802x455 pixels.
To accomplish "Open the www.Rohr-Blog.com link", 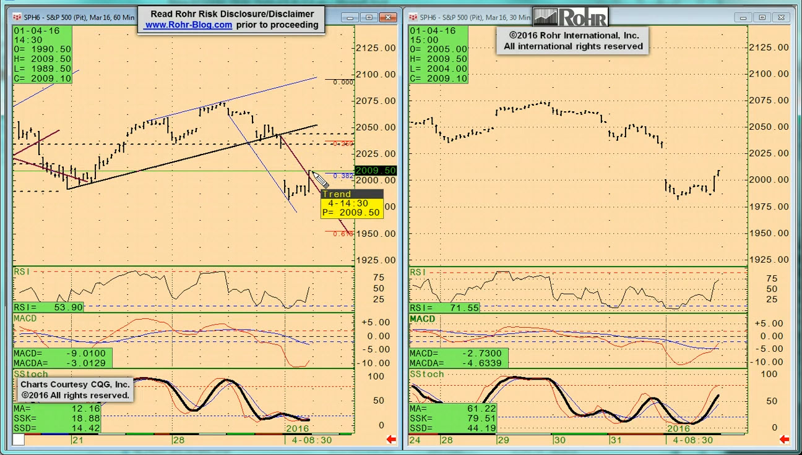I will pos(188,25).
